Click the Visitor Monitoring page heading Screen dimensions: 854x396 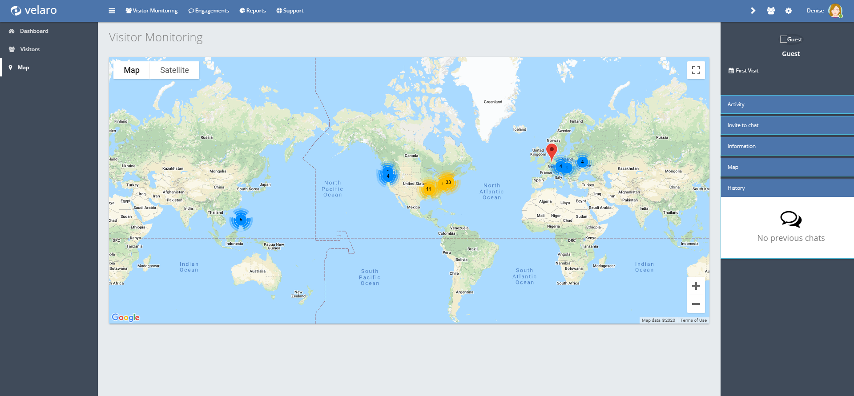click(x=156, y=37)
